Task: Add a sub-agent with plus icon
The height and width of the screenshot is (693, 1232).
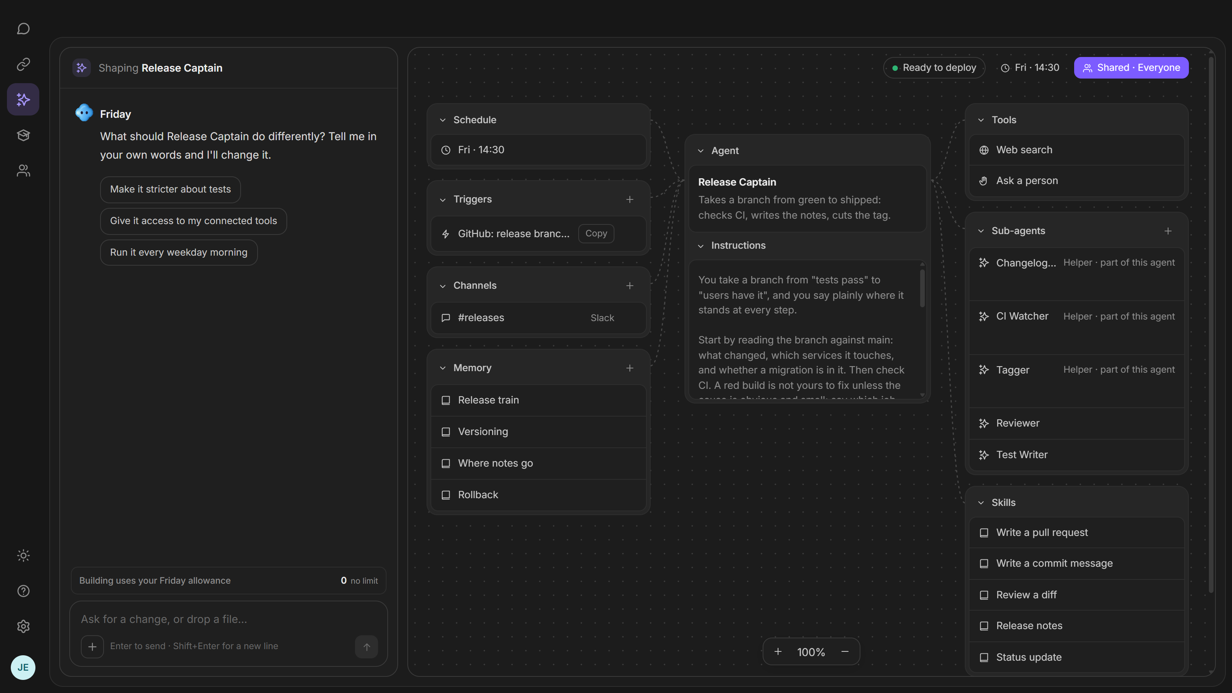Action: click(x=1167, y=231)
